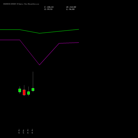This screenshot has height=138, width=138.
Task: Click the high value H: 152.00
Action: coord(71,7)
